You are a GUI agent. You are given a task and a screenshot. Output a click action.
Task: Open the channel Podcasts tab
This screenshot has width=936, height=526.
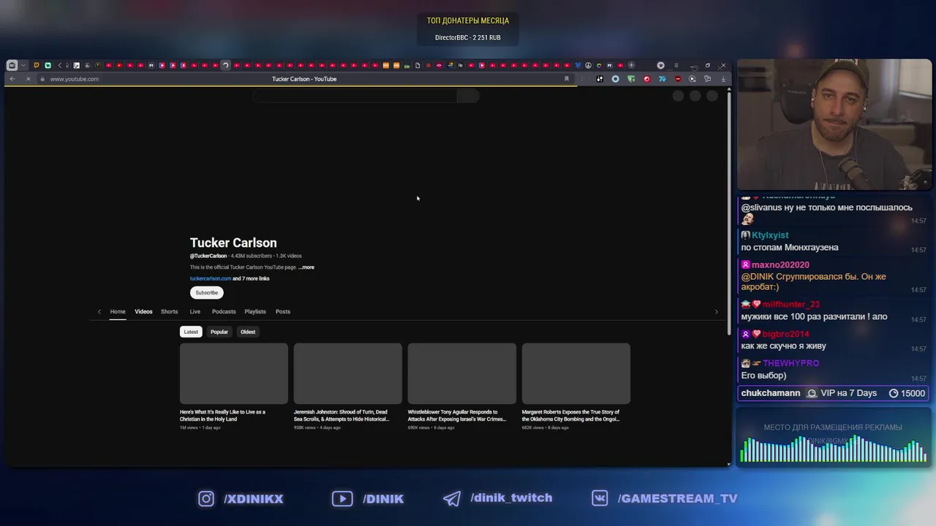pyautogui.click(x=224, y=312)
